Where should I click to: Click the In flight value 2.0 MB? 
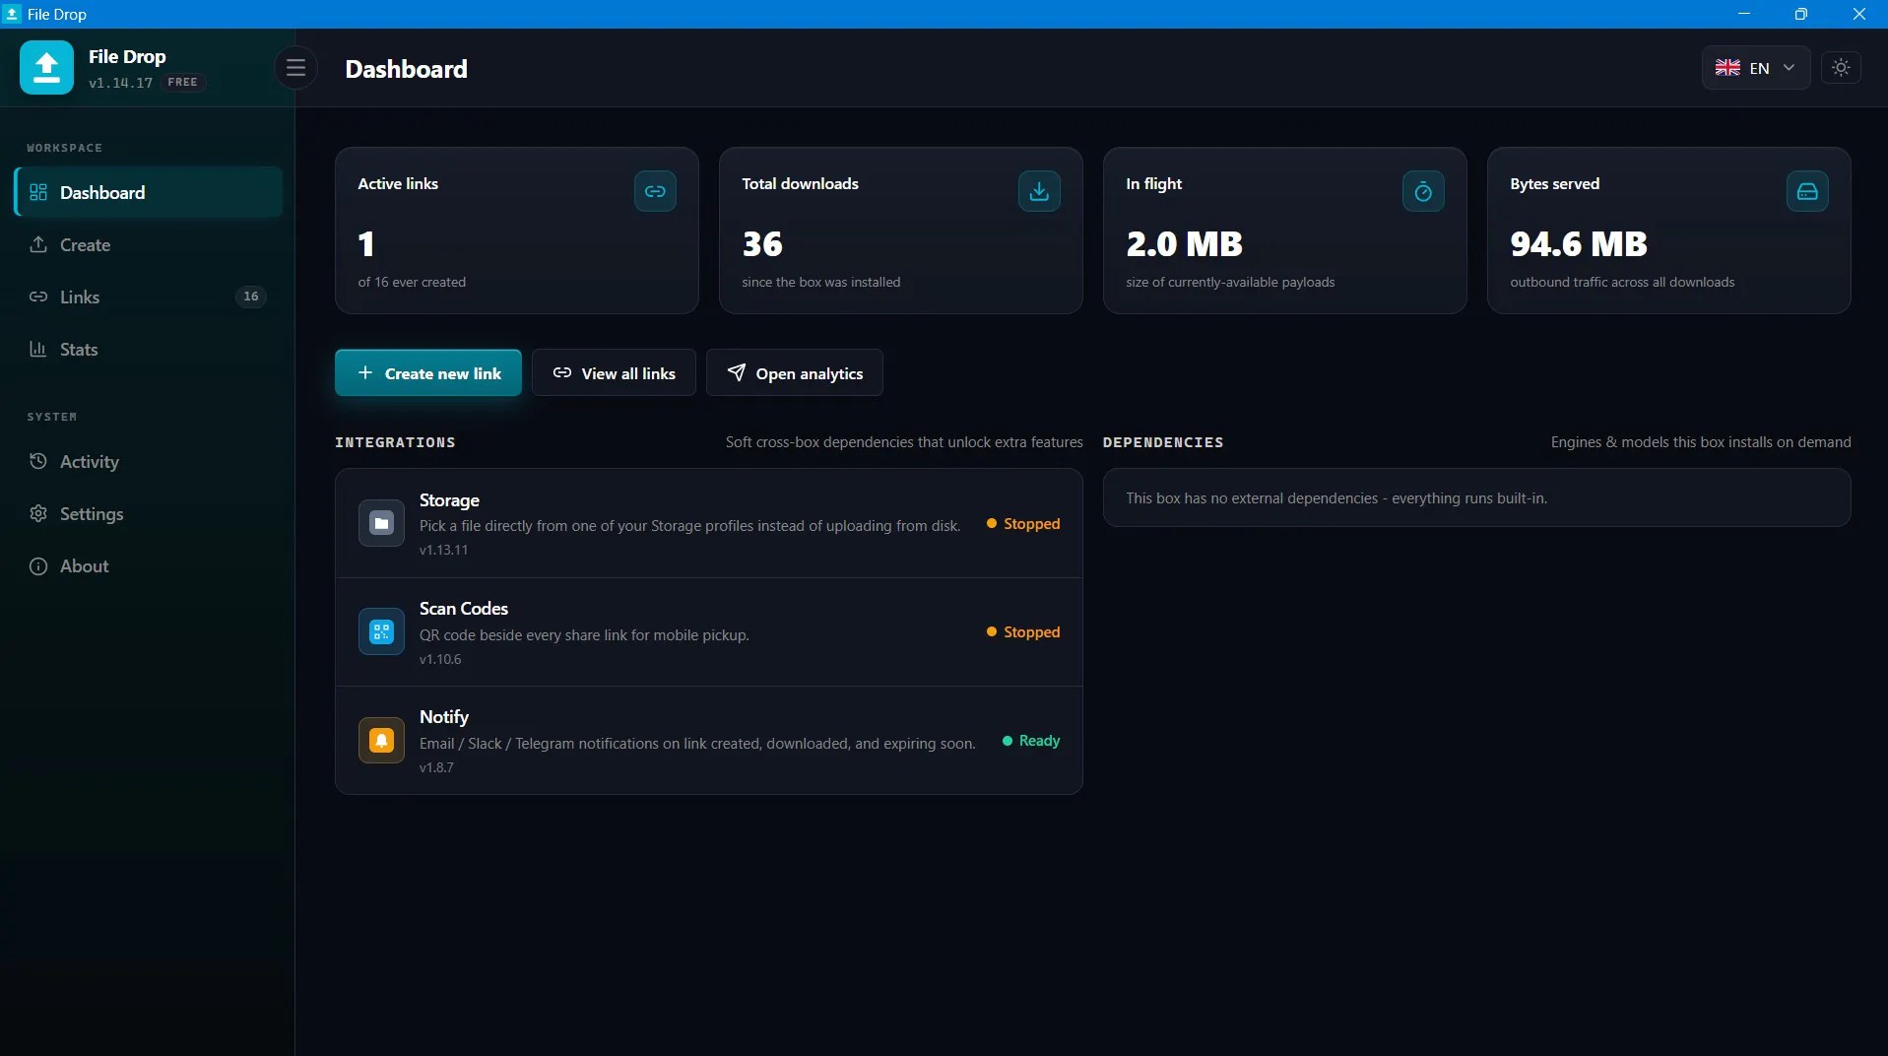point(1185,243)
